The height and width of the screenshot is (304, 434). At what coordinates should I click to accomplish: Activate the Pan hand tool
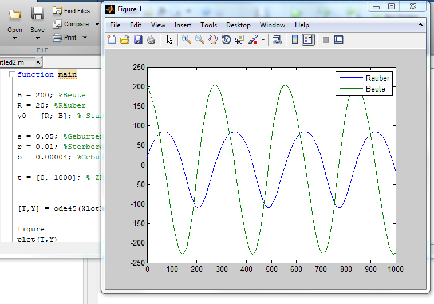(213, 40)
